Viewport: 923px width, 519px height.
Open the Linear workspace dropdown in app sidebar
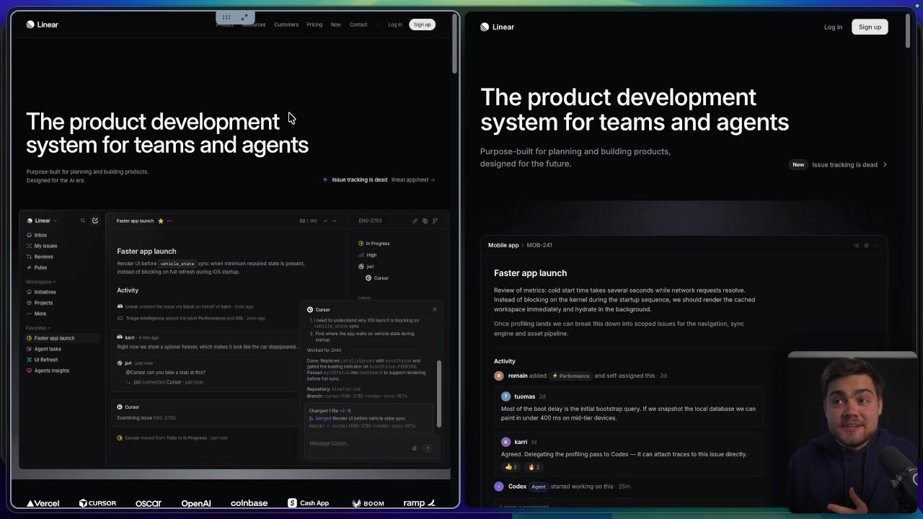42,221
